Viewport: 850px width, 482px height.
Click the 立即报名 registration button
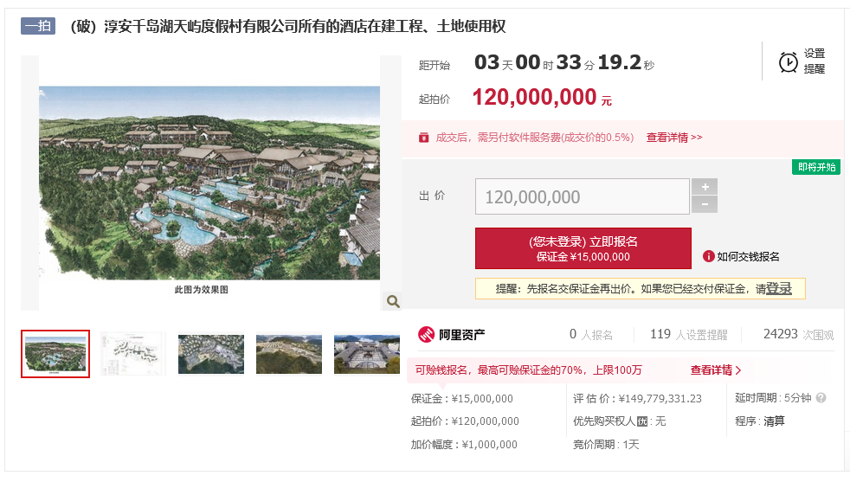pos(583,248)
